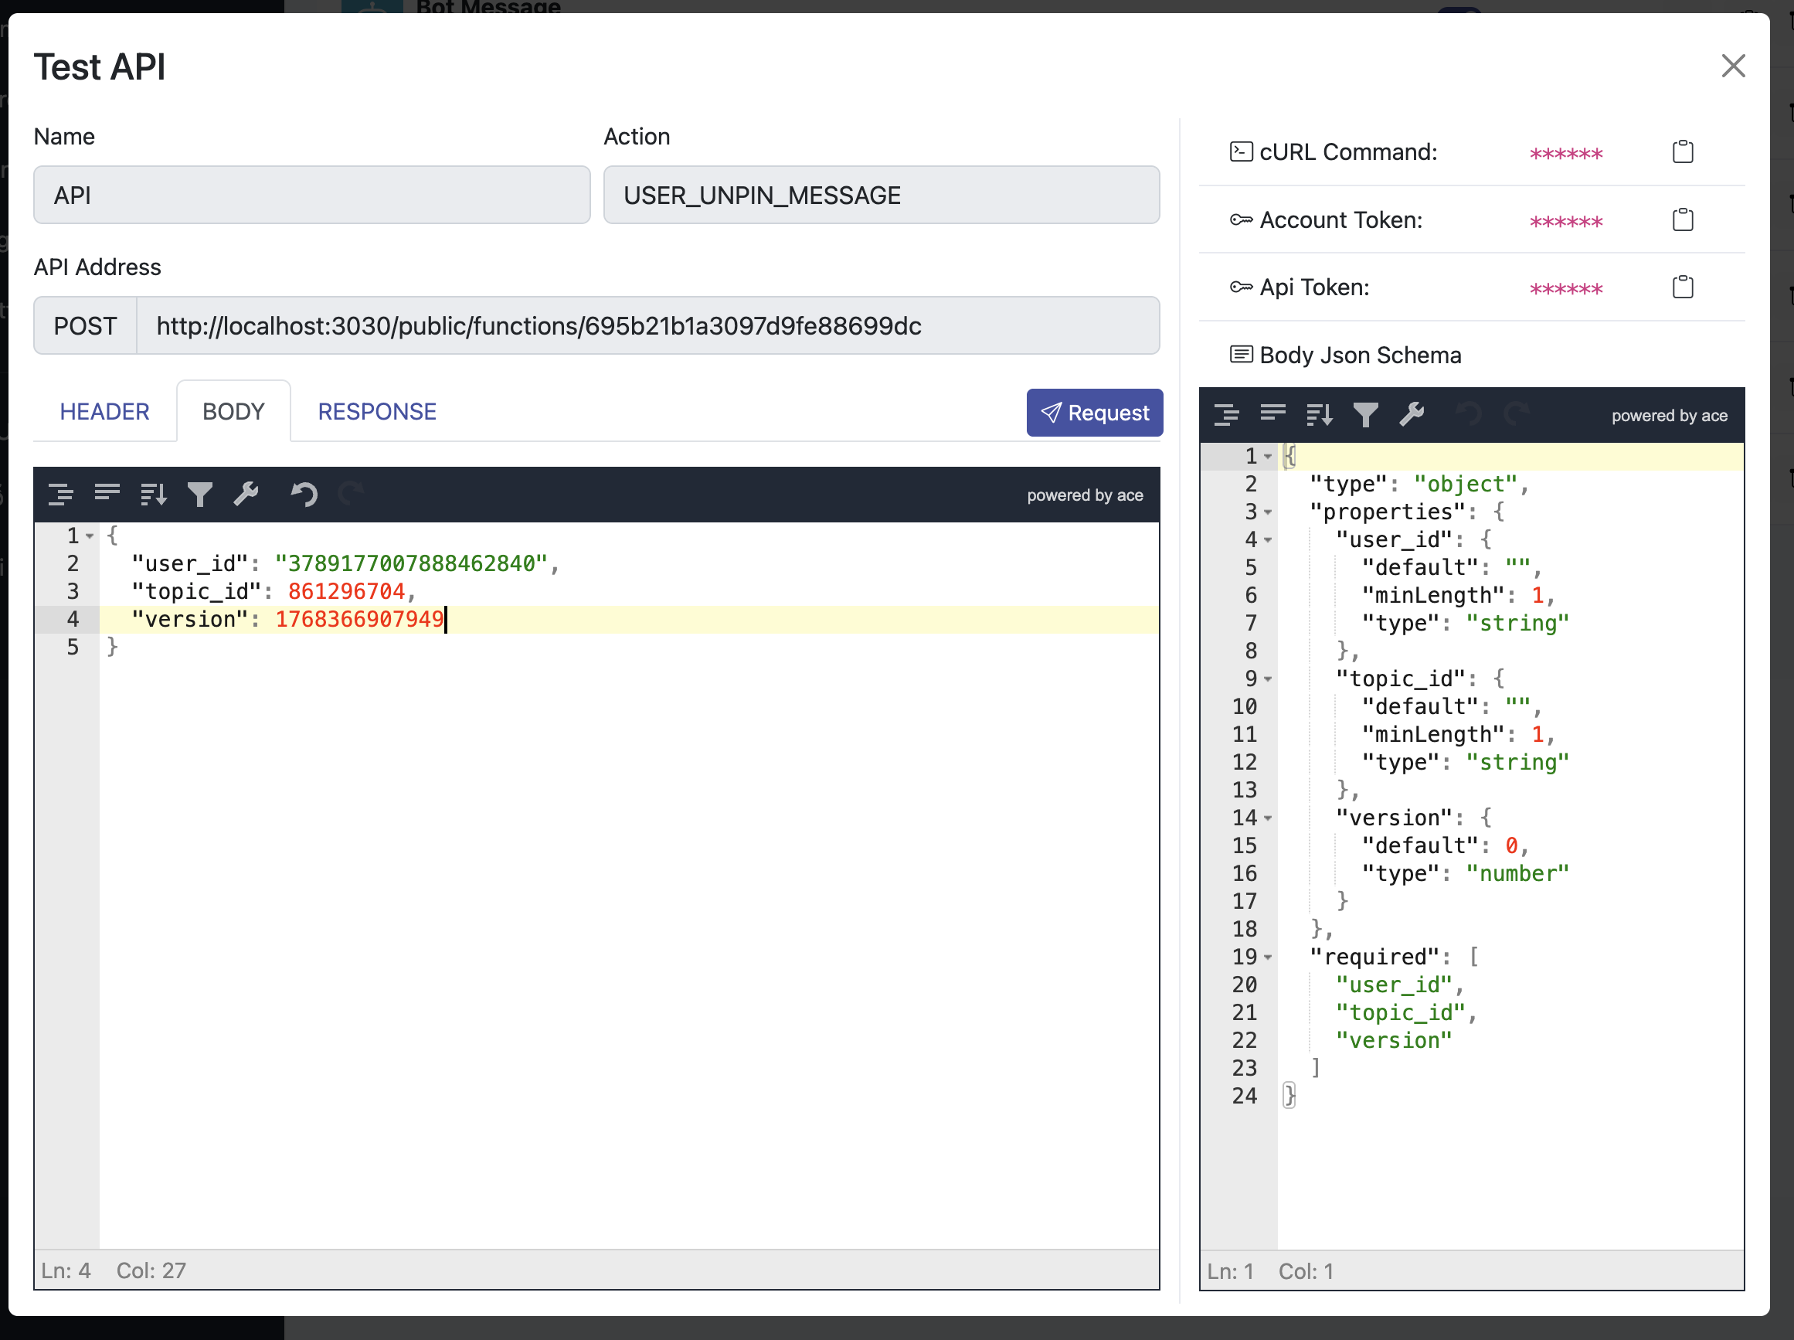Screen dimensions: 1794x1340
Task: Format JSON in the body editor
Action: [61, 494]
